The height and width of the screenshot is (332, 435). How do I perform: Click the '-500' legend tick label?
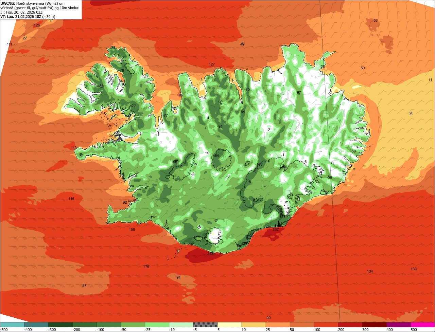coord(4,330)
